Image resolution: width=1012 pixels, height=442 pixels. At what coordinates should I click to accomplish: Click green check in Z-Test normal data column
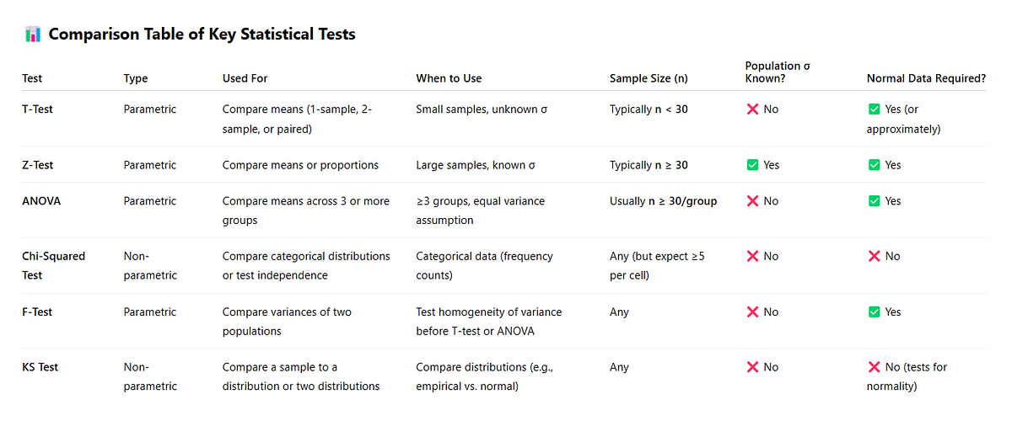click(x=874, y=165)
